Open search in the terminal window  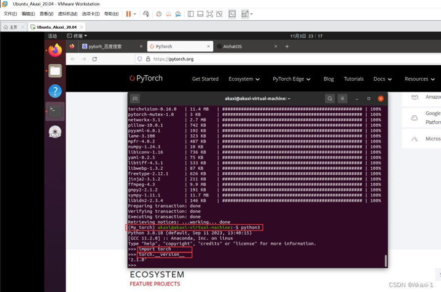[x=330, y=99]
